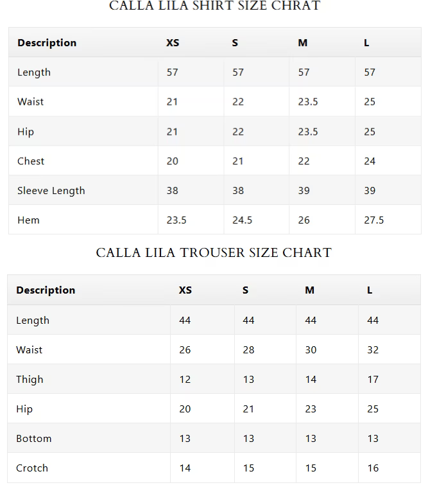Select the trouser Thigh value 17 for L
The width and height of the screenshot is (428, 485).
pos(373,379)
